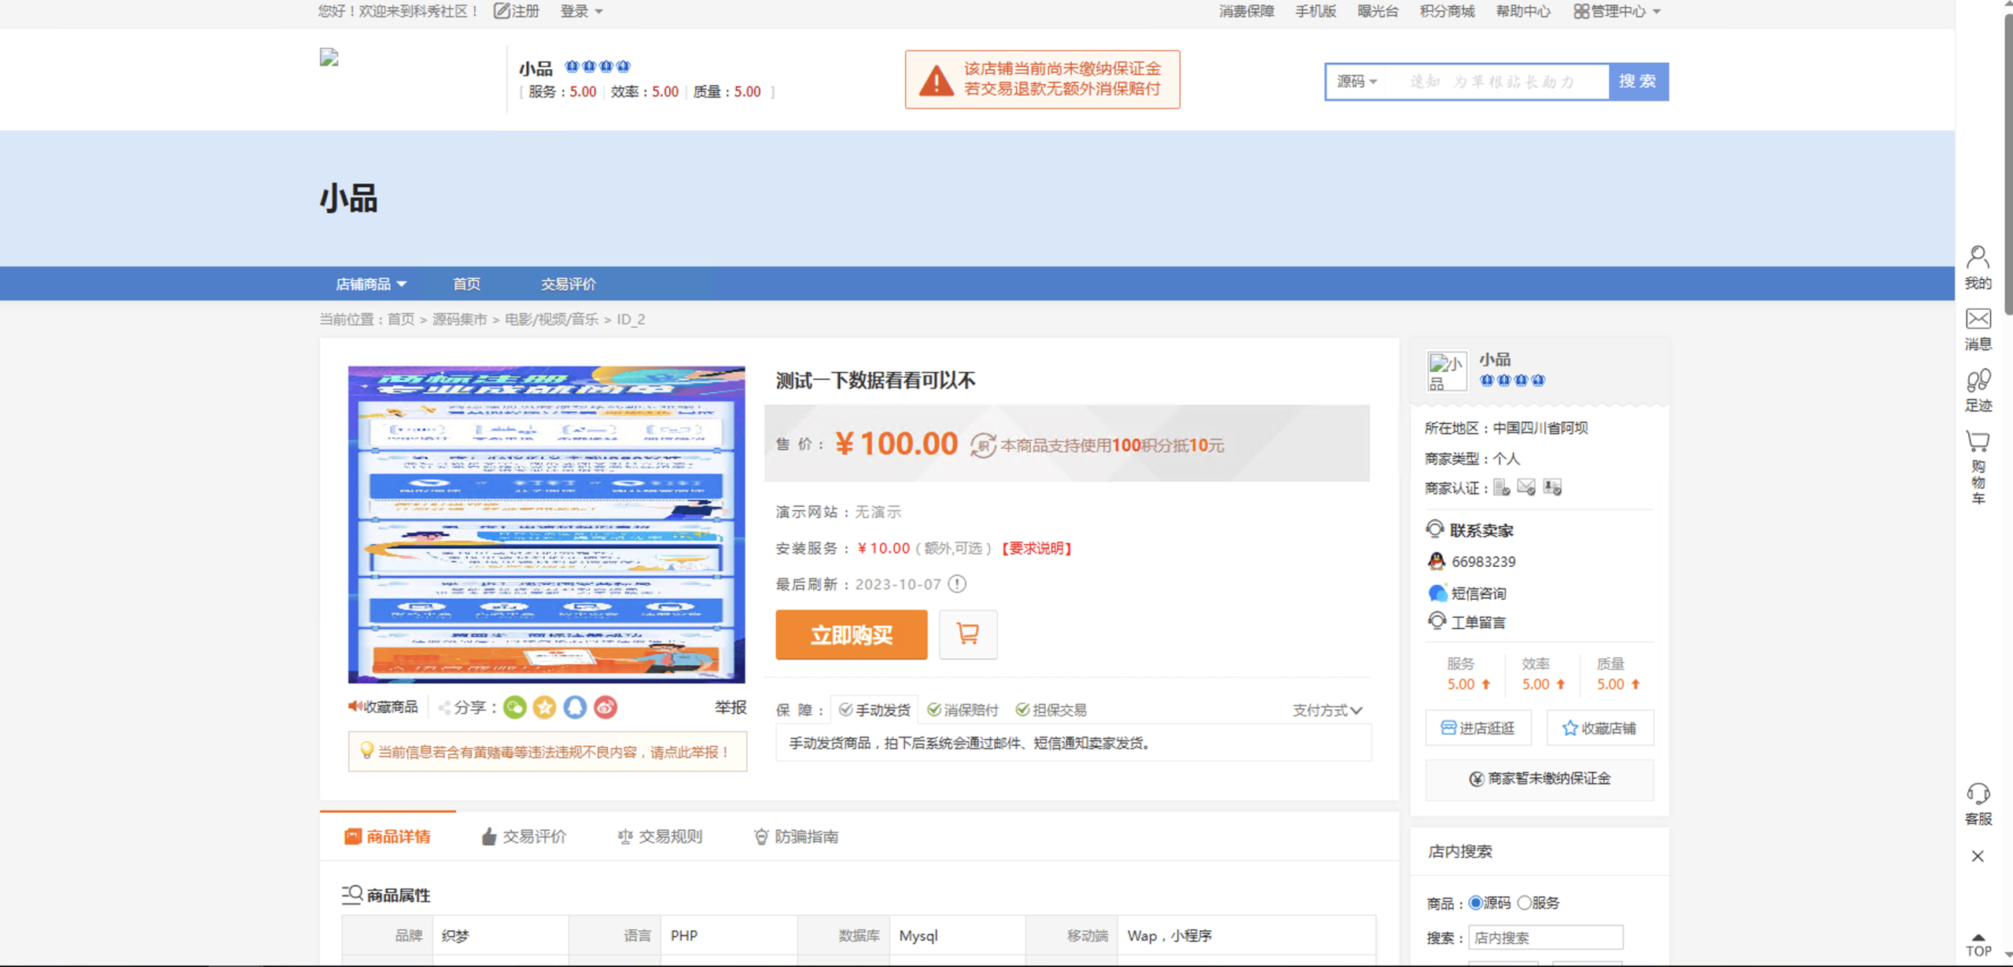2013x967 pixels.
Task: Click the 收藏店铺 favorite store button
Action: pos(1599,728)
